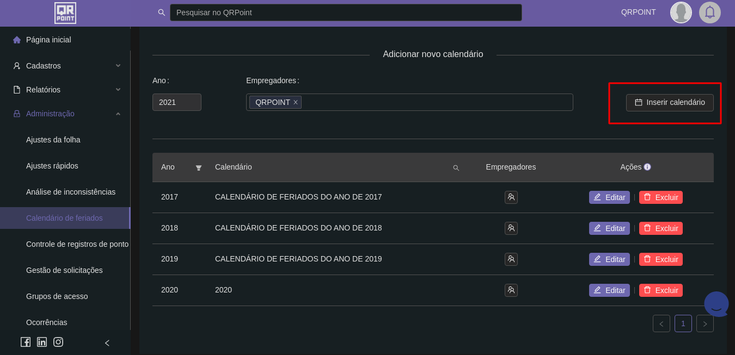Click the notification bell icon
Image resolution: width=735 pixels, height=355 pixels.
coord(709,13)
